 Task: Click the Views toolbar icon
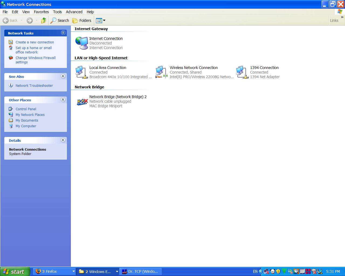(x=99, y=20)
